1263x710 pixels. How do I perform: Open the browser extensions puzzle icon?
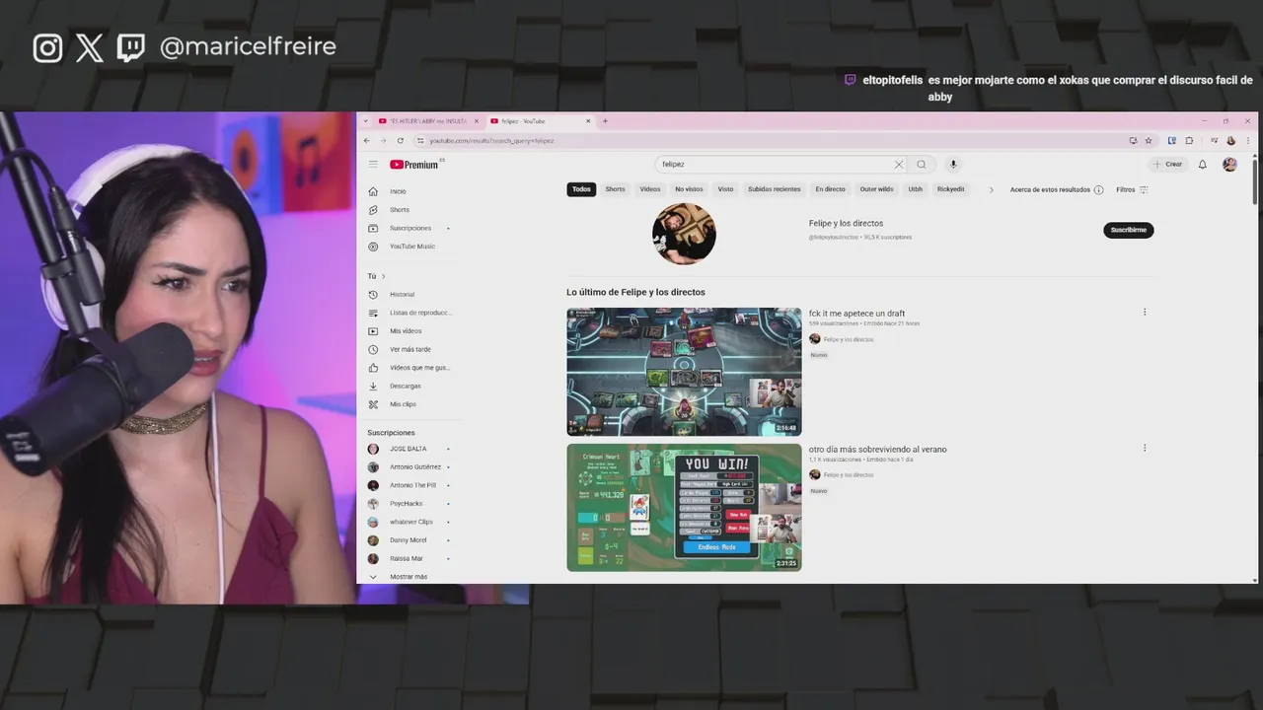[1189, 141]
